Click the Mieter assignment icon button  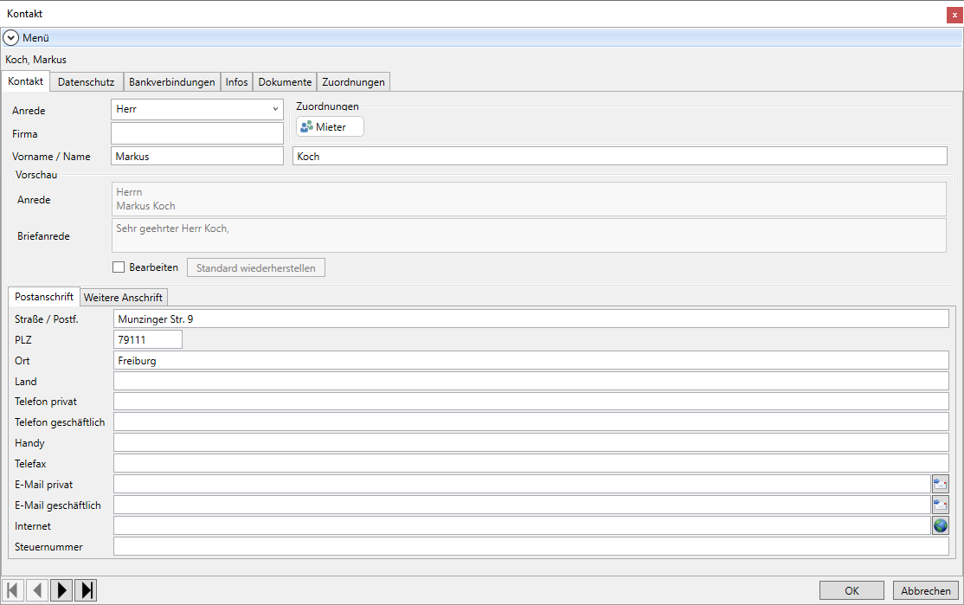point(330,127)
